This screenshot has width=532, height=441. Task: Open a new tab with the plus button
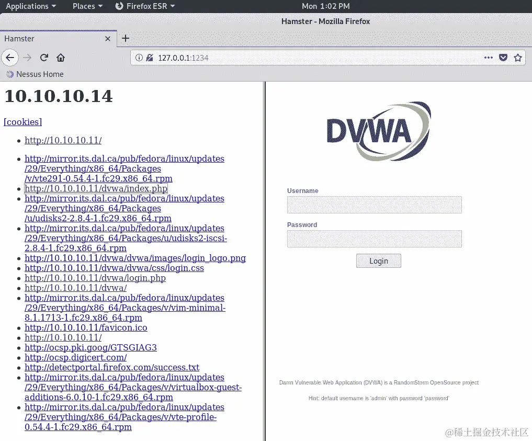(126, 38)
